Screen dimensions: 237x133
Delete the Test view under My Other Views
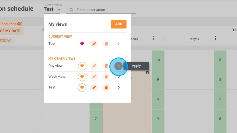tap(106, 87)
